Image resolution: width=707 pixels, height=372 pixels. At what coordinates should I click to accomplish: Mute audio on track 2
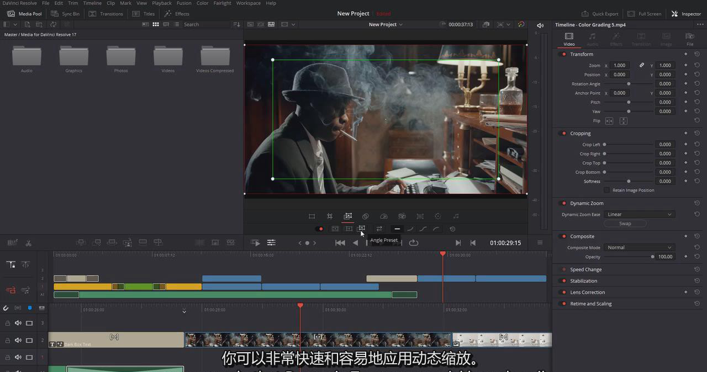pyautogui.click(x=18, y=340)
